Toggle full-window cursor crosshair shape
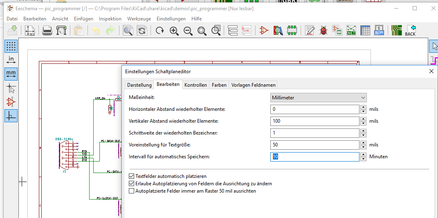 click(x=11, y=88)
